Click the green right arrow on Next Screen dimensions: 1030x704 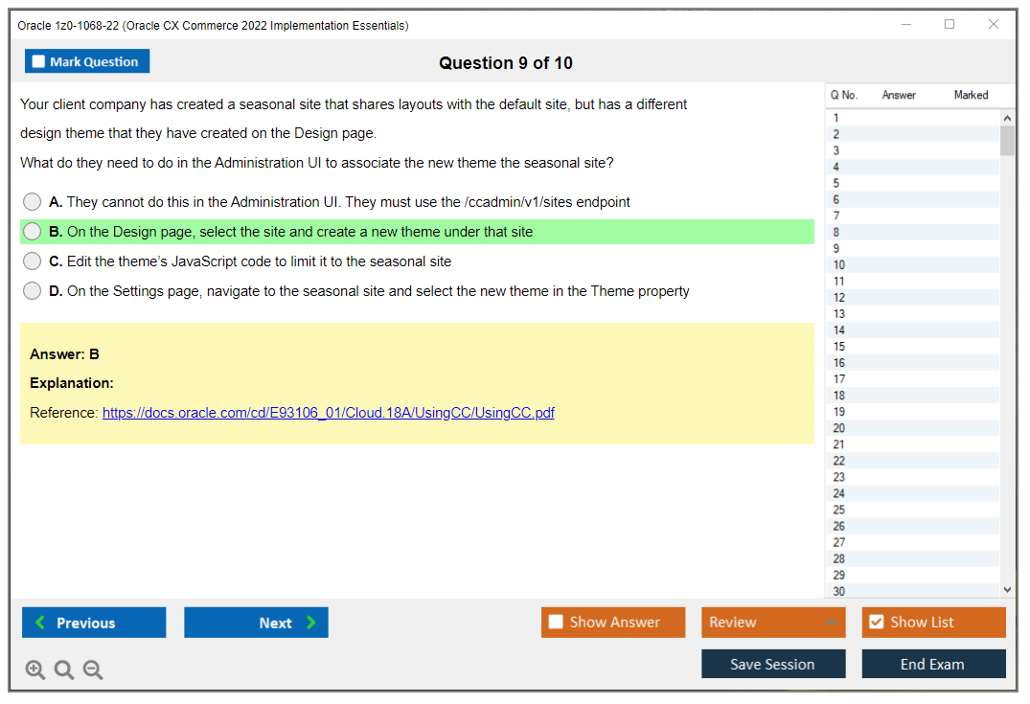(311, 623)
